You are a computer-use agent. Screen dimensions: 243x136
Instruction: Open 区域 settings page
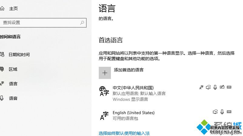(x=13, y=69)
